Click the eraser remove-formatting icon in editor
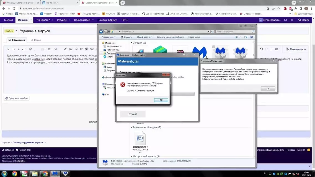 [8, 49]
